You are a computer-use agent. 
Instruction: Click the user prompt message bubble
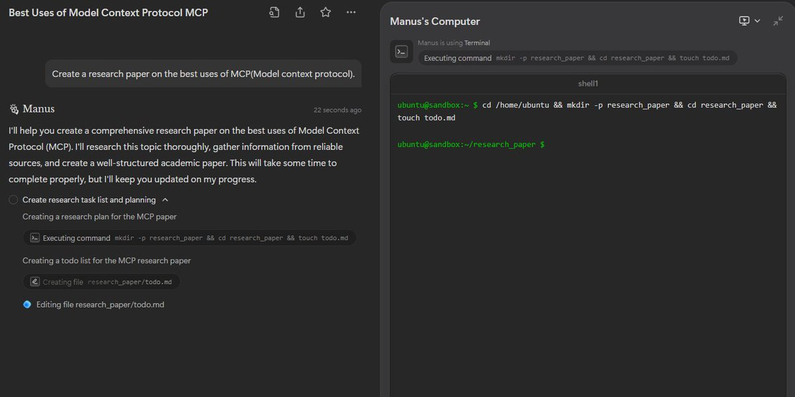[203, 74]
